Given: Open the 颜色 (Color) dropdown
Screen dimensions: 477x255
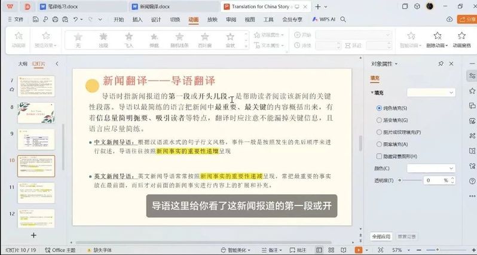Looking at the screenshot, I should [431, 168].
